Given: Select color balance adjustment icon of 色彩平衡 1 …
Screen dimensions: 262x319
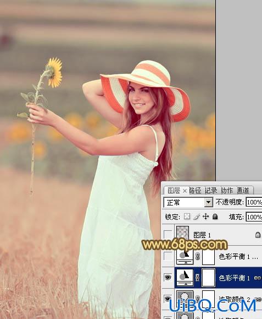Looking at the screenshot, I should point(185,257).
